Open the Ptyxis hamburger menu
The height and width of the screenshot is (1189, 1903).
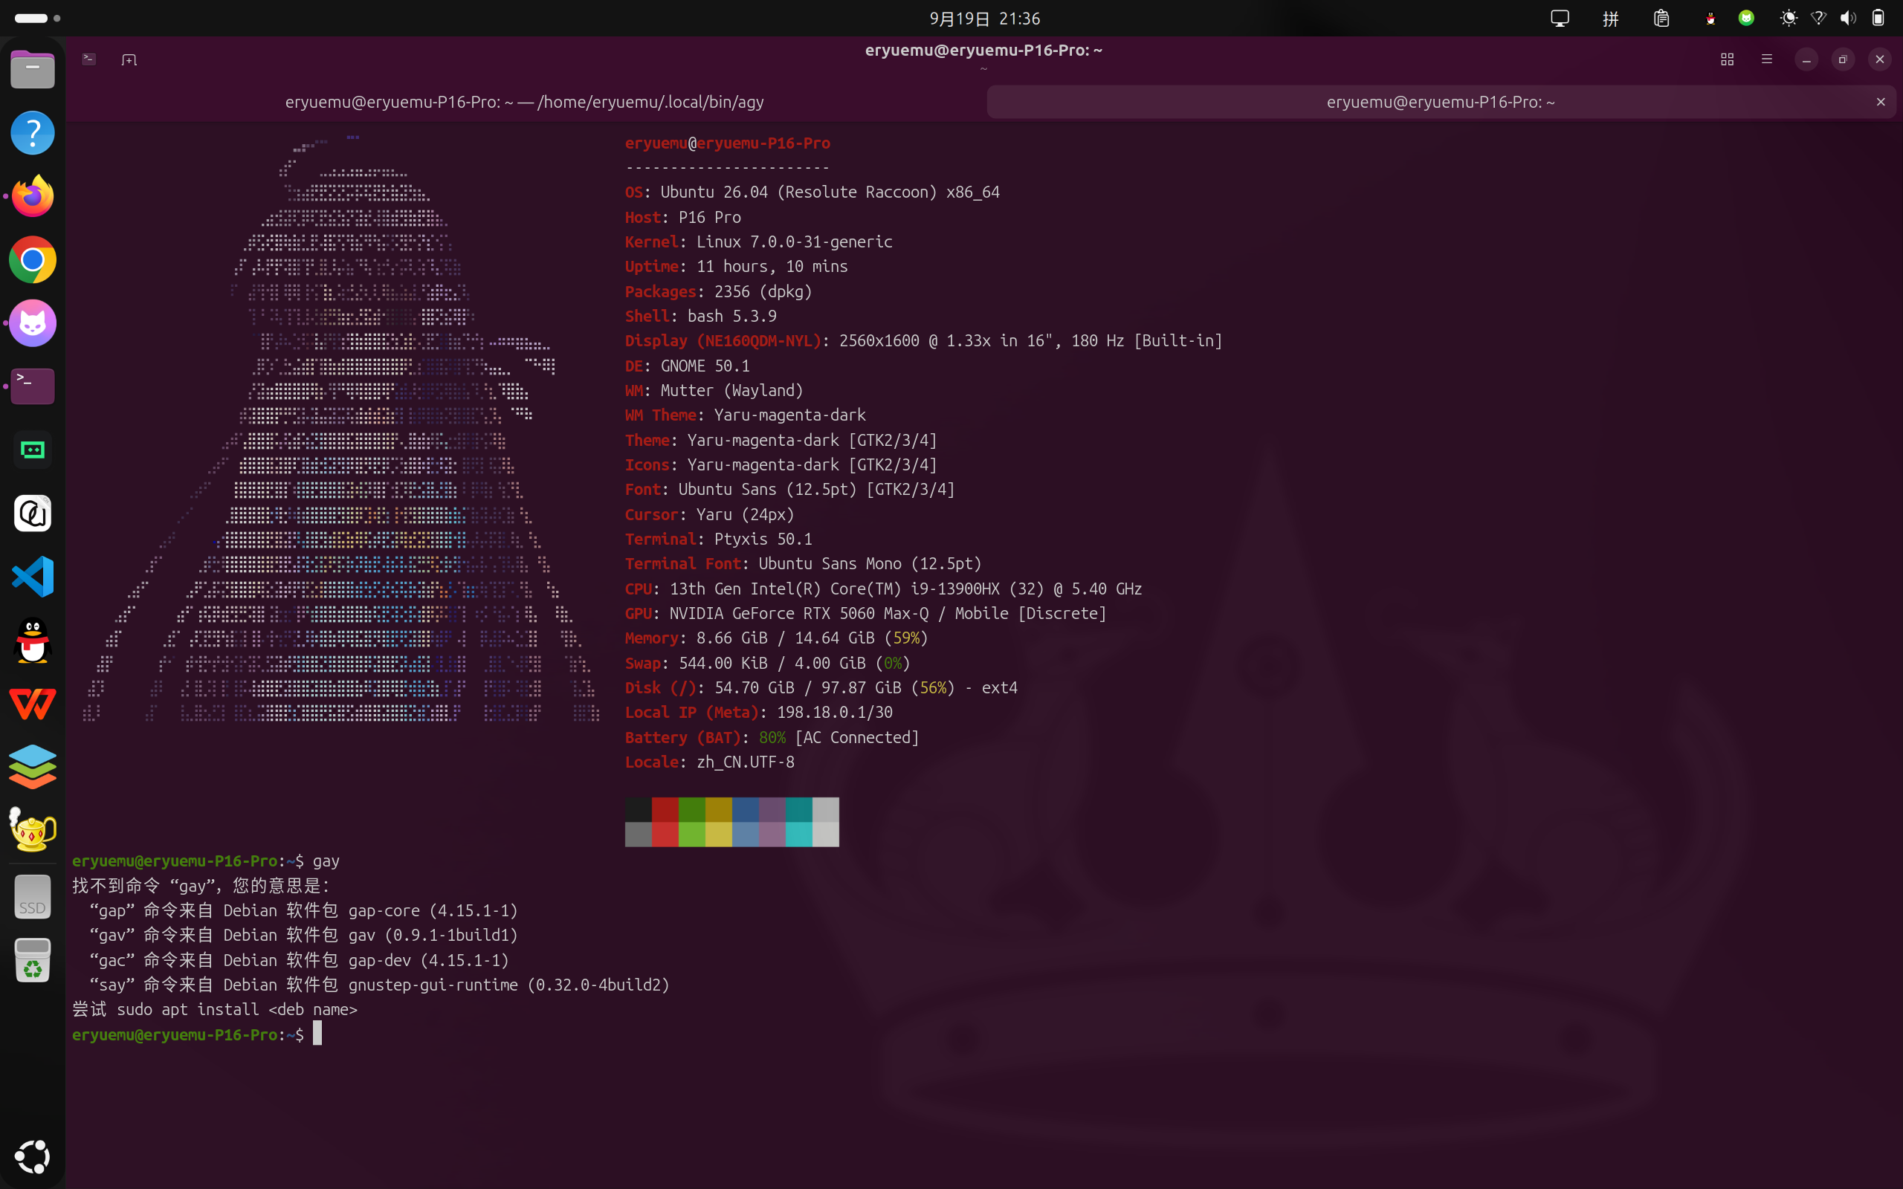[x=1767, y=59]
